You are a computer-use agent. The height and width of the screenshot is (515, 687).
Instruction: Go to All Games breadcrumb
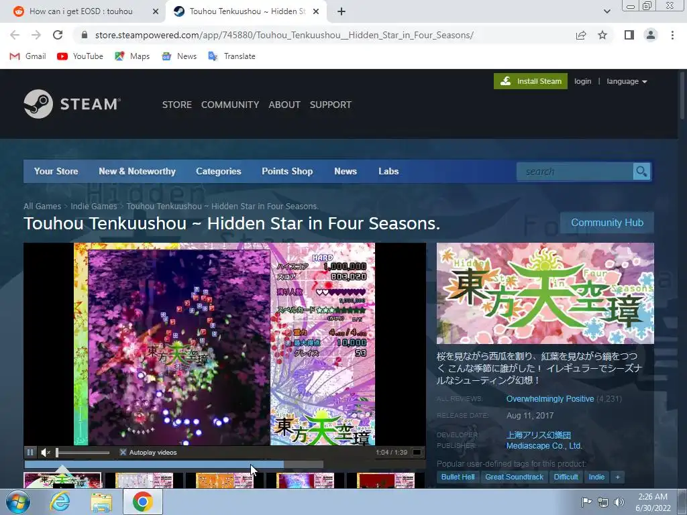42,207
